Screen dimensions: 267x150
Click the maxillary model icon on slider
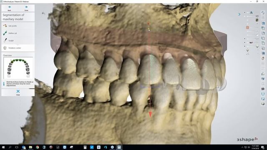251,12
